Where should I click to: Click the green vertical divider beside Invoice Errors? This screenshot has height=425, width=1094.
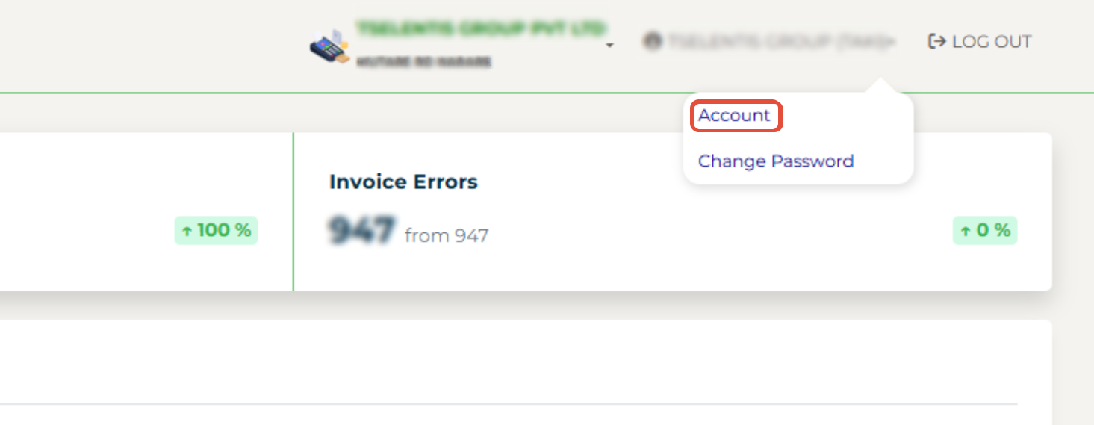tap(293, 211)
